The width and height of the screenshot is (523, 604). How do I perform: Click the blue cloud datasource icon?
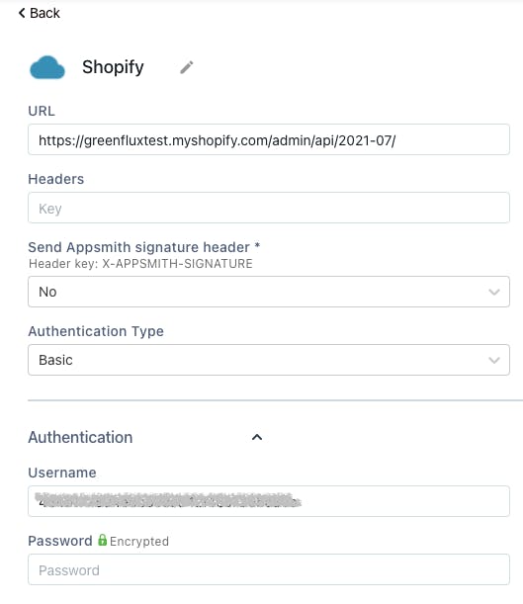(x=47, y=68)
